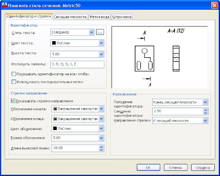Switch to the Метка вида tab
Screen dimensions: 220x176
(99, 17)
